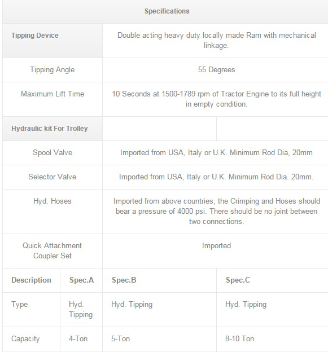Click the Description column header
The width and height of the screenshot is (328, 352).
(32, 280)
